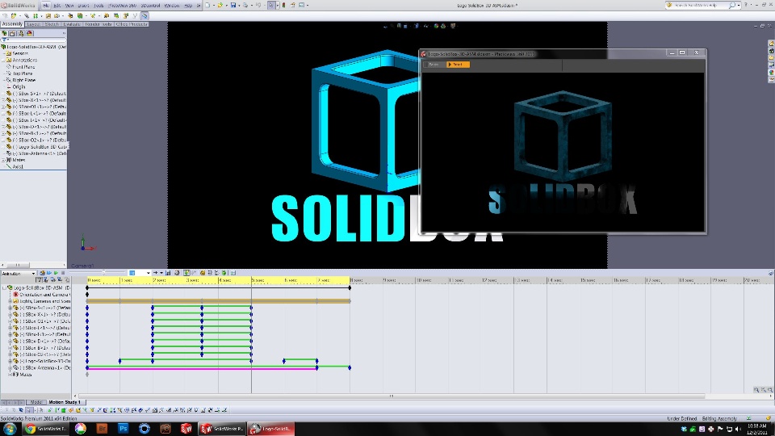Switch to the Evaluate command tab
The image size is (775, 436).
pyautogui.click(x=72, y=23)
